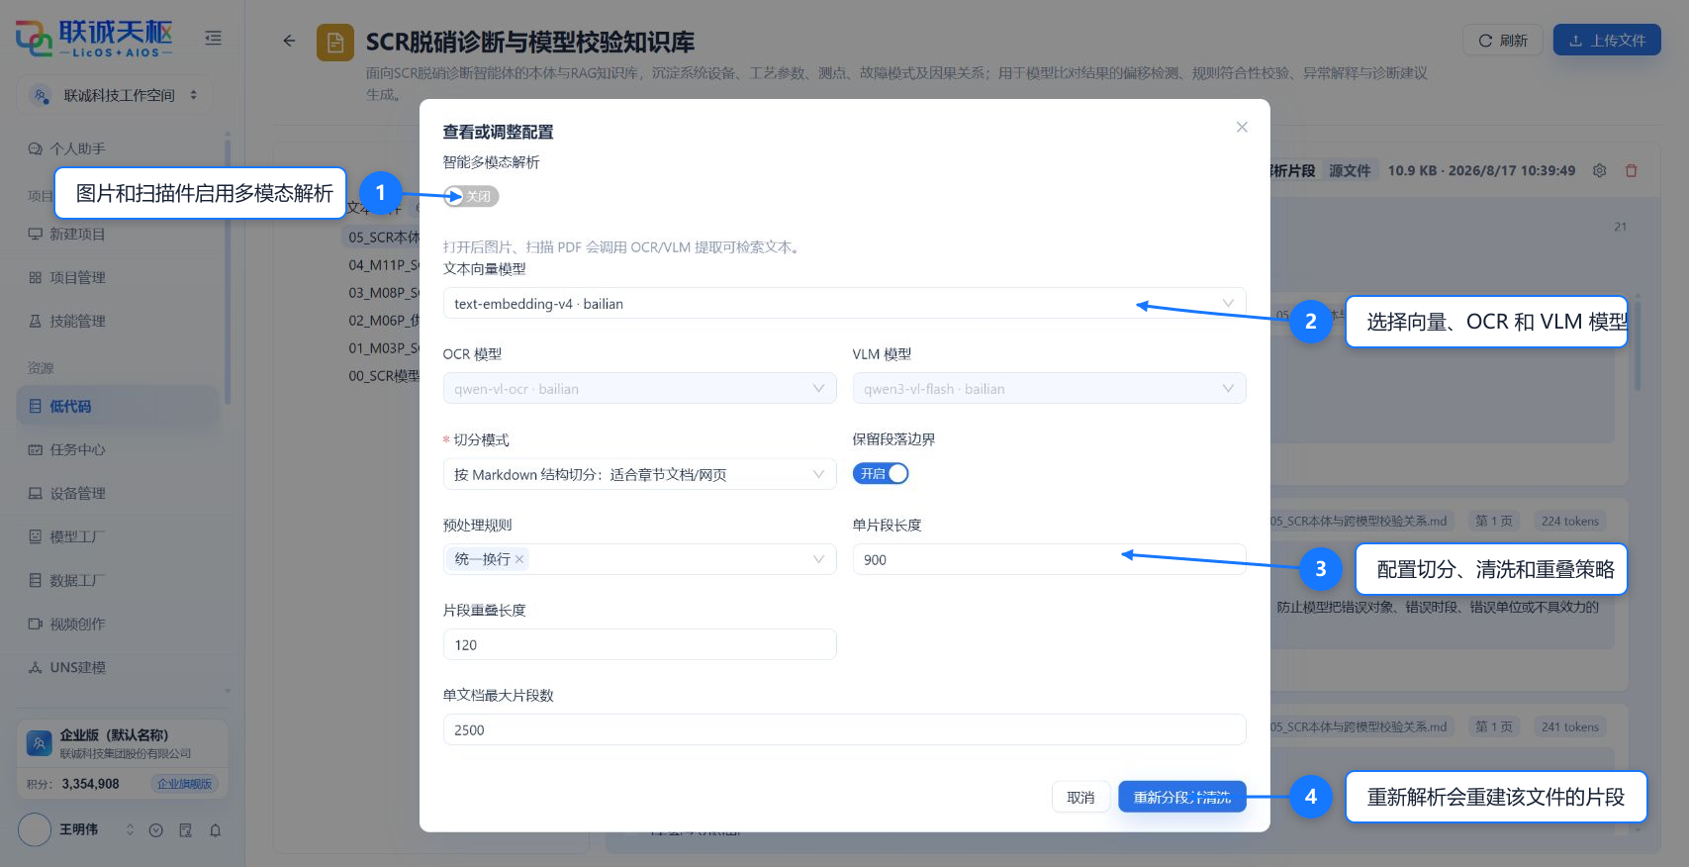Remove the 统一换行 tag
The width and height of the screenshot is (1689, 867).
coord(519,559)
